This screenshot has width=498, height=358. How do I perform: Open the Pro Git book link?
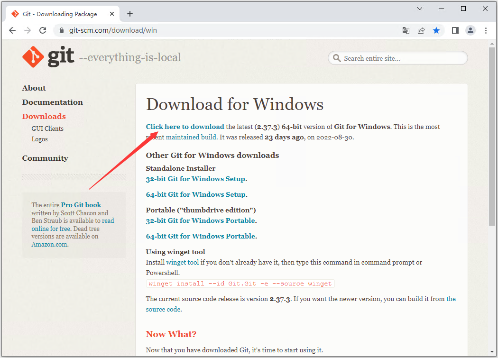coord(81,205)
